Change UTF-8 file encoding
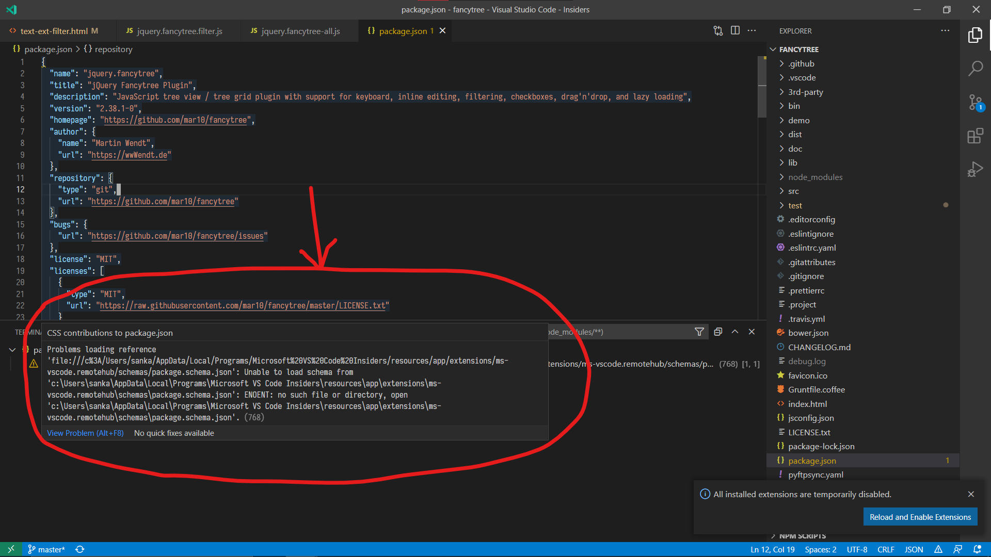 tap(857, 549)
